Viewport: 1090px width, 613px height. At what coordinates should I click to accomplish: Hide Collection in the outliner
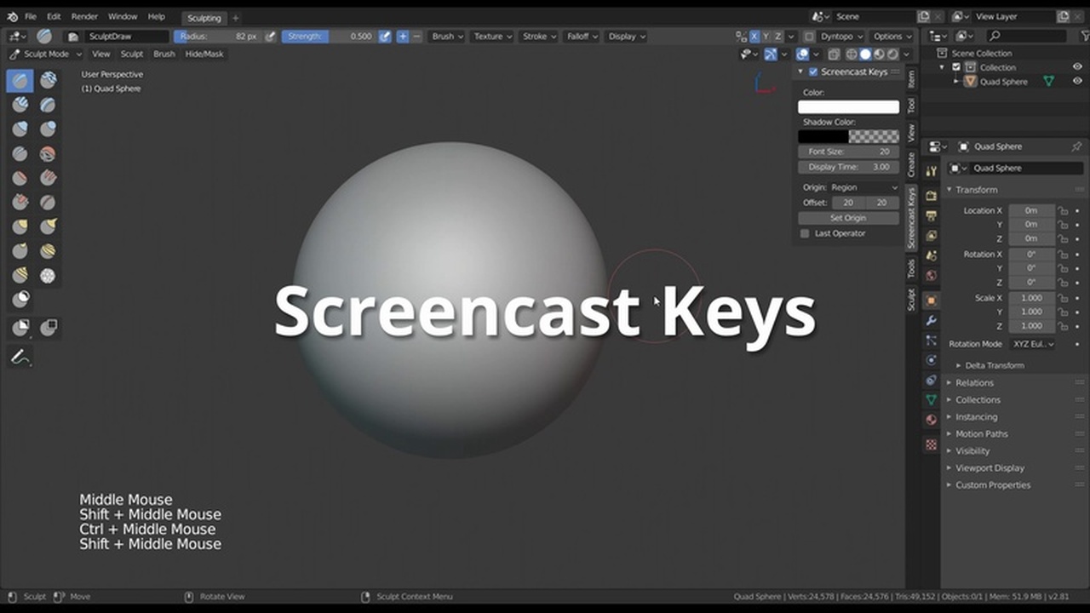pos(1077,67)
